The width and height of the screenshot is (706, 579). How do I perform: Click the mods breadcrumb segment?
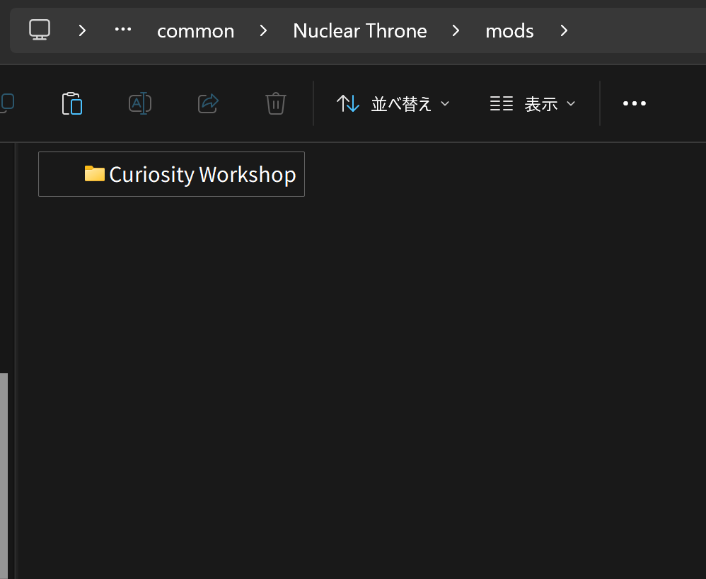509,30
